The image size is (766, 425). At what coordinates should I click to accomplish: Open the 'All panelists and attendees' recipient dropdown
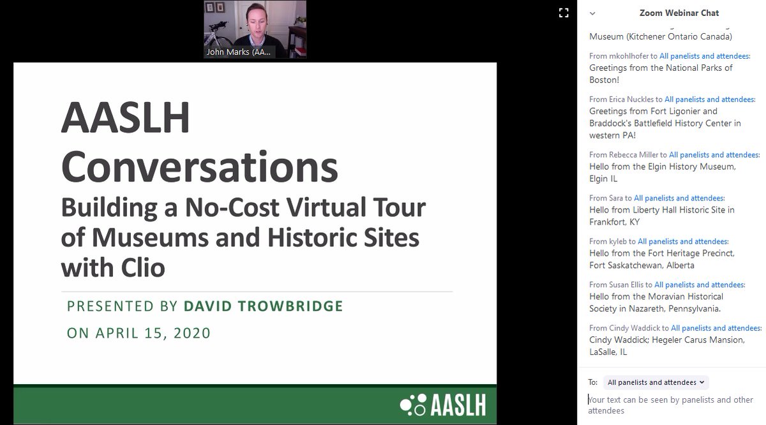656,382
